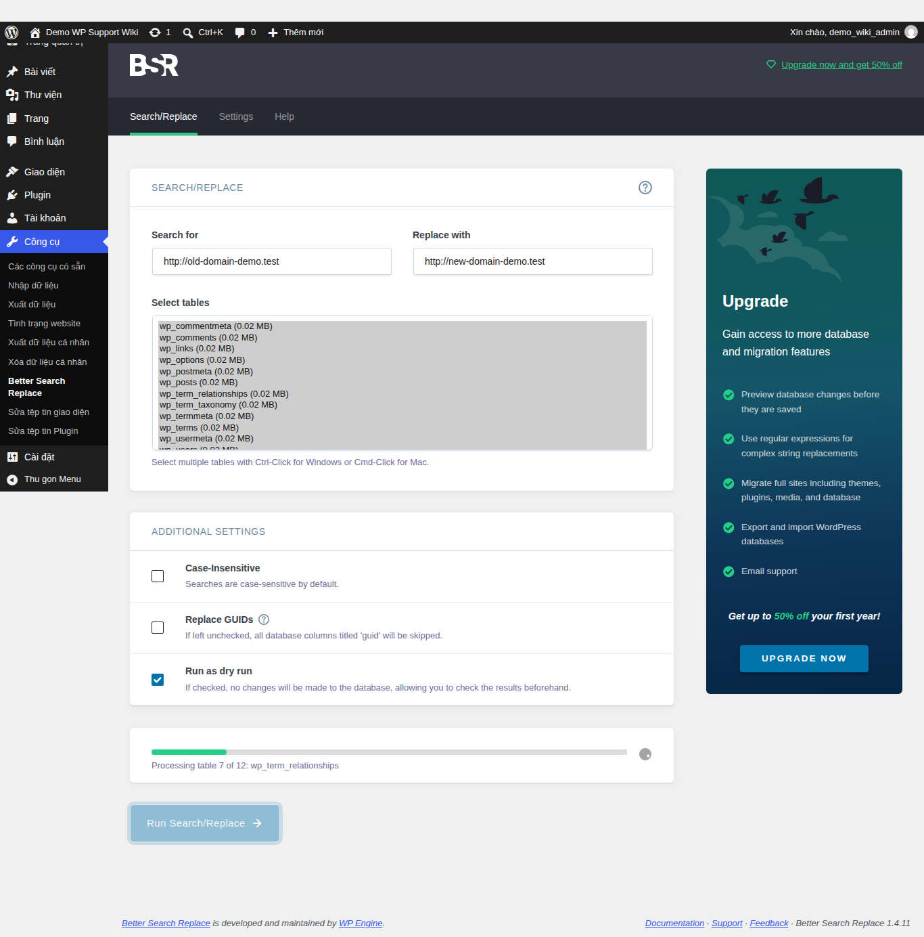The image size is (924, 937).
Task: Click the media icon beside Thư viện
Action: coord(12,95)
